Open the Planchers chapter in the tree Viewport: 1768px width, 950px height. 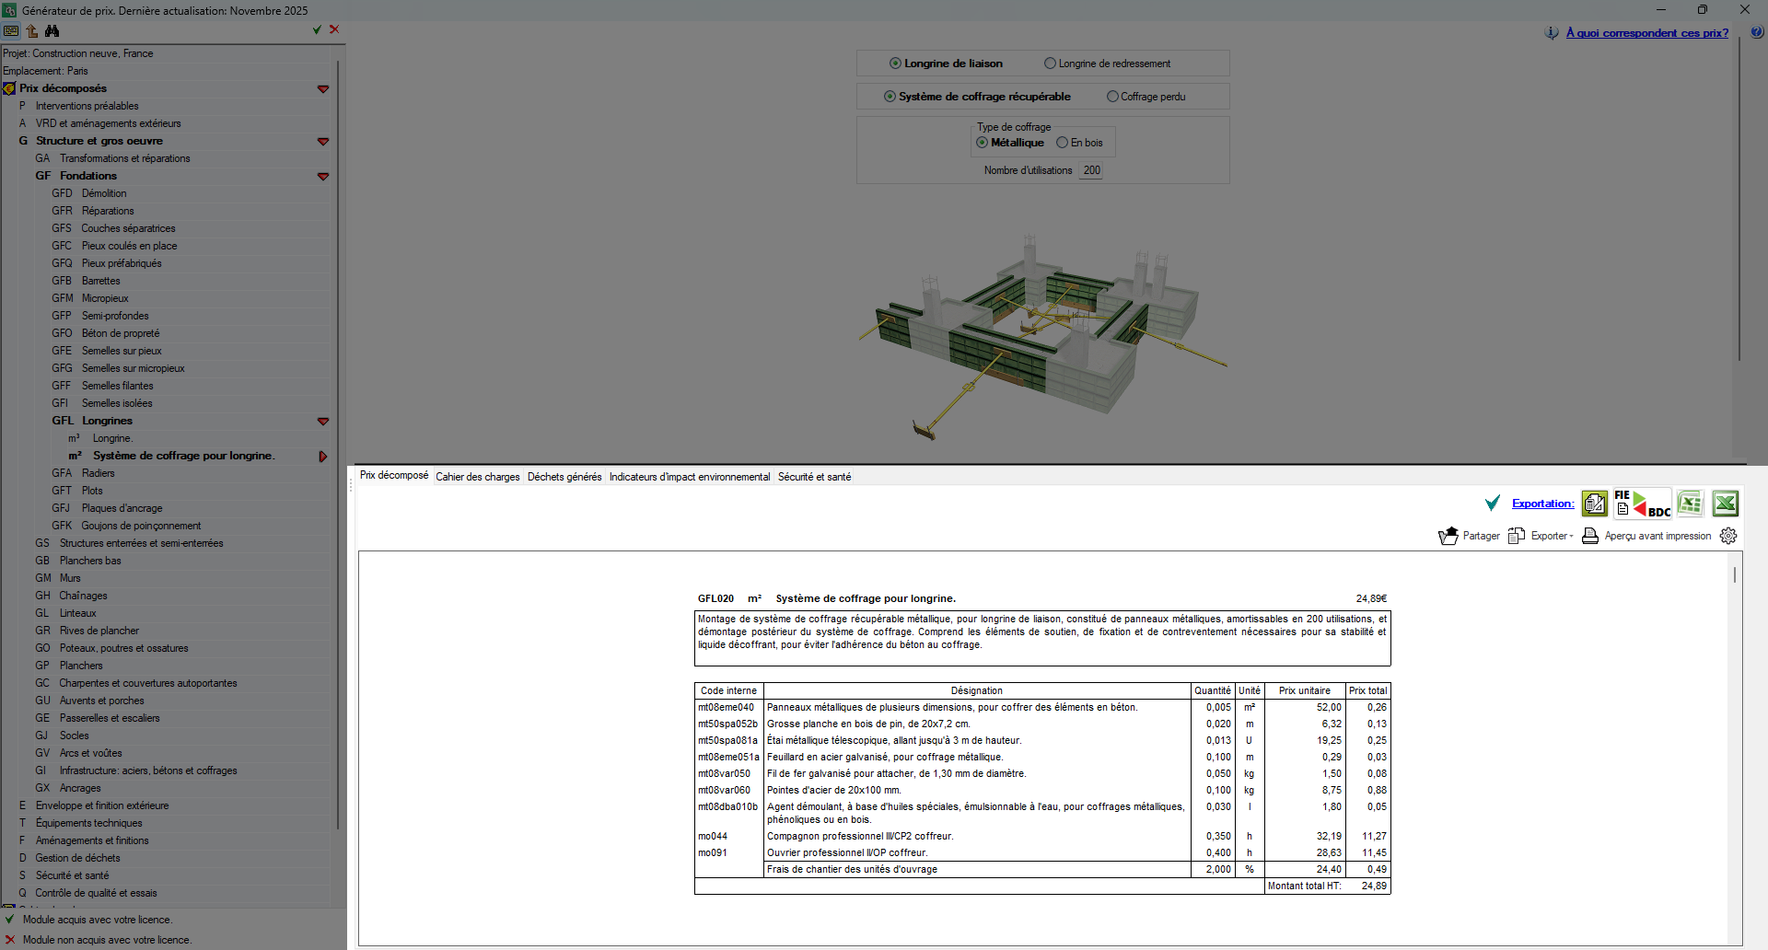[81, 666]
